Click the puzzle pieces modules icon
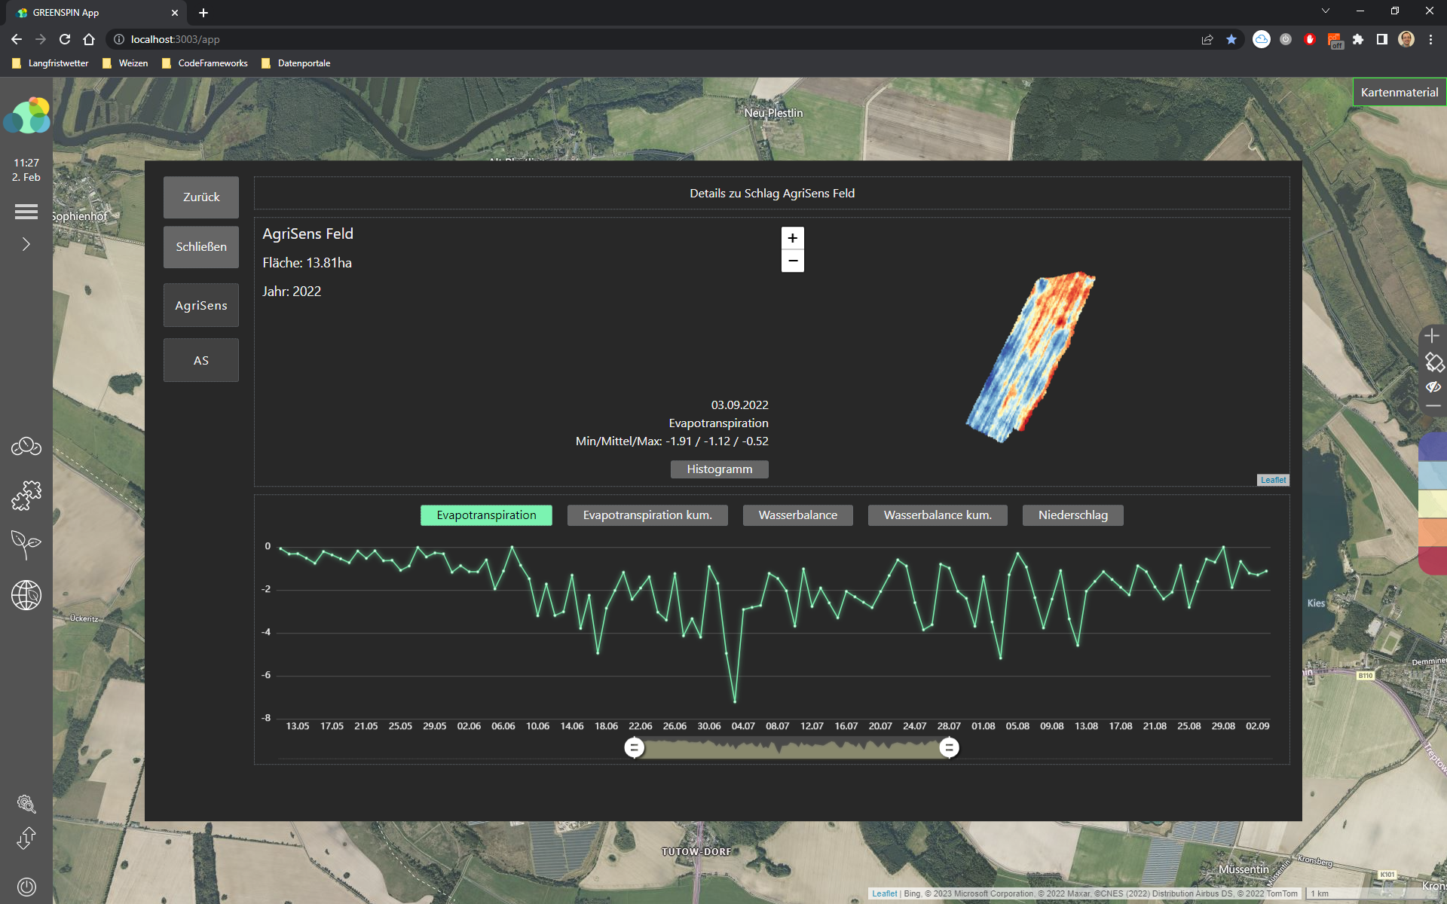The image size is (1447, 904). point(26,495)
